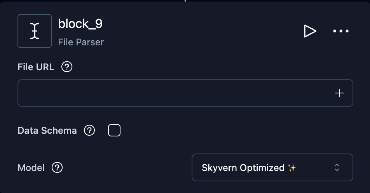The image size is (370, 193).
Task: Show help for File URL
Action: point(67,67)
